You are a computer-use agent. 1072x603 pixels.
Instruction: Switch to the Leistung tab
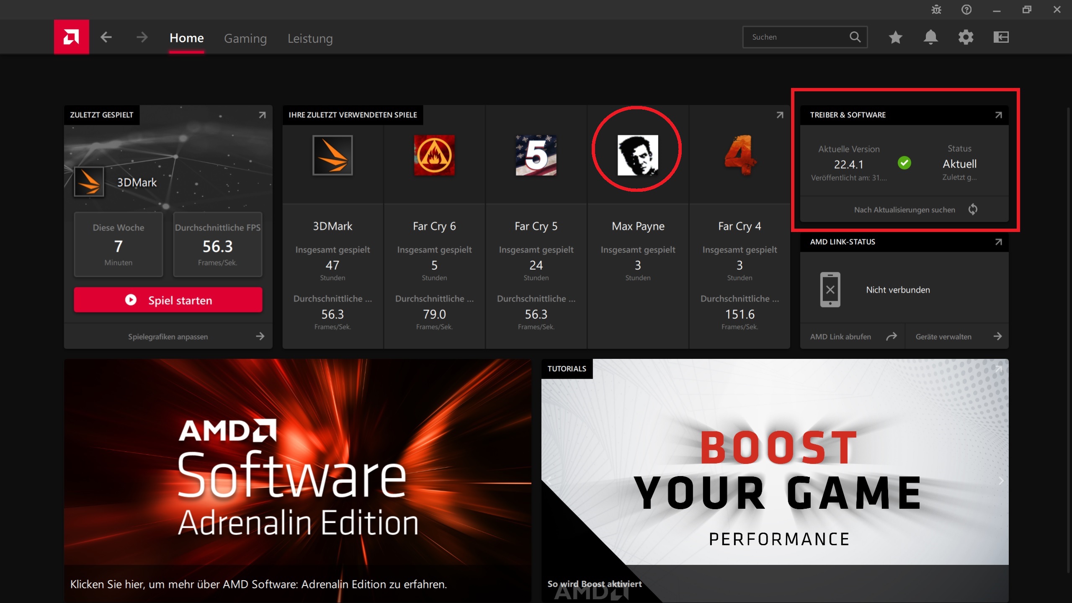click(x=310, y=38)
